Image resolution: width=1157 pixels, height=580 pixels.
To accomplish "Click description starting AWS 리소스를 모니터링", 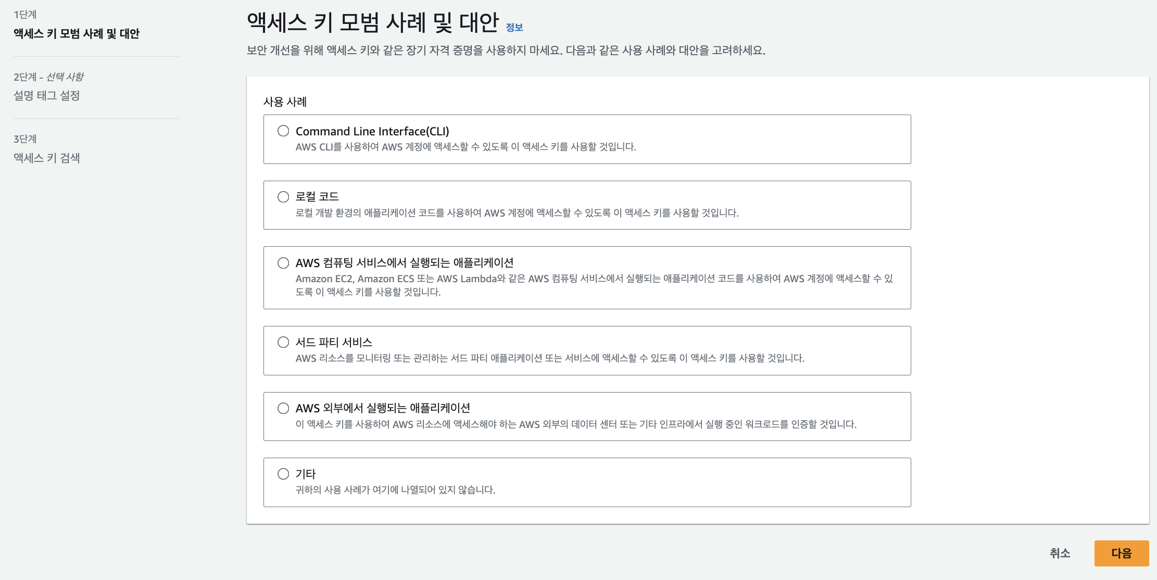I will pos(550,358).
